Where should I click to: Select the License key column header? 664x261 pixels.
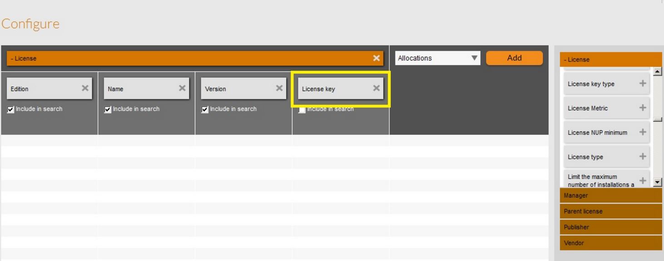point(341,88)
